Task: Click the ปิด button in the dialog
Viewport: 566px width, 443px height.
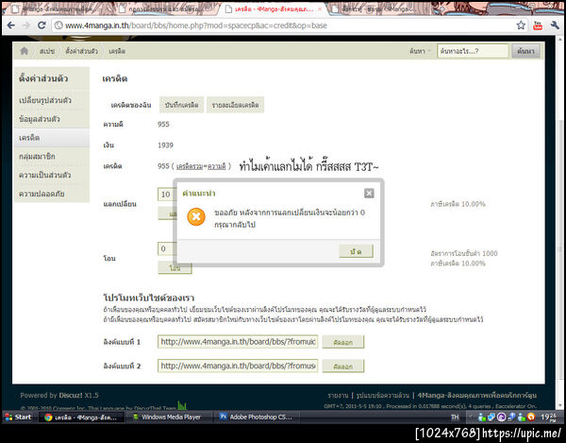Action: (x=356, y=251)
